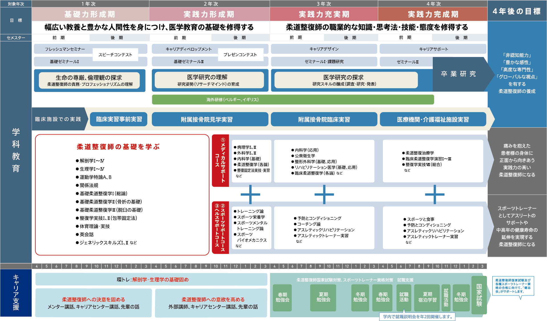Click 環トレ:解剖学・生理学の基礎固め bar

[151, 279]
